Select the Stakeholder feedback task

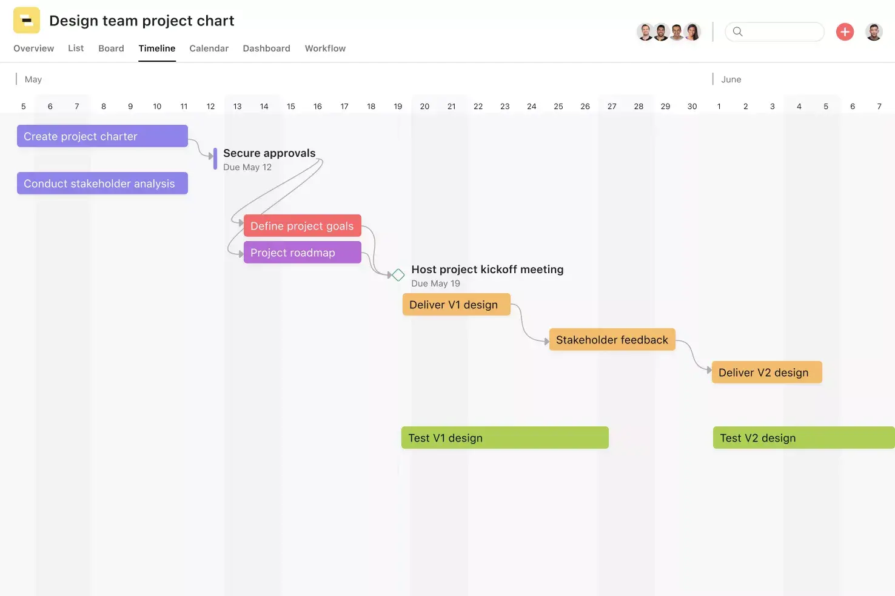point(611,340)
